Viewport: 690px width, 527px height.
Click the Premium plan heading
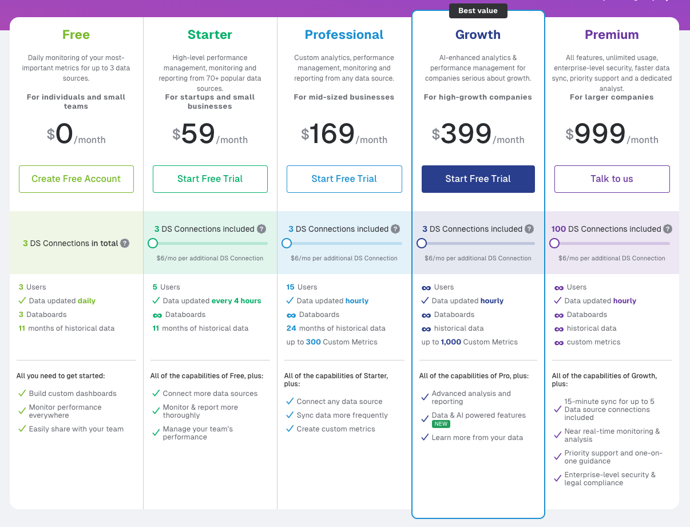pos(612,35)
